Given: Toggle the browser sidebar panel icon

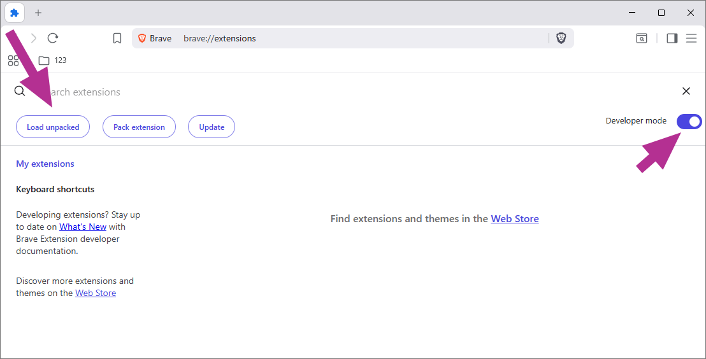Looking at the screenshot, I should pyautogui.click(x=672, y=38).
